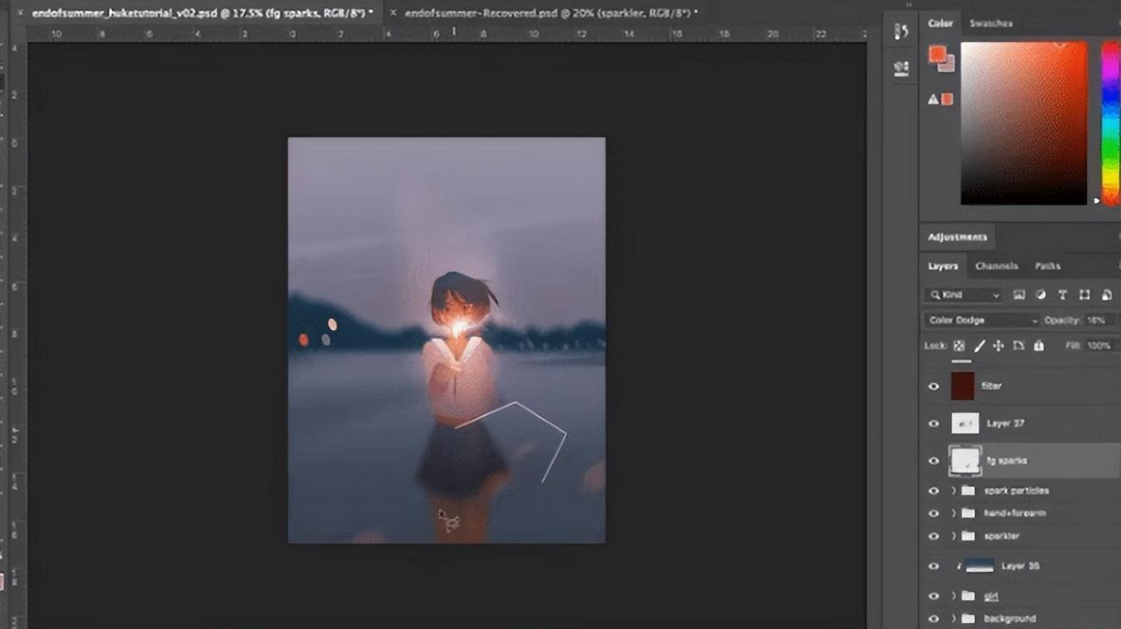The width and height of the screenshot is (1121, 629).
Task: Close the endofsummer-Recovered.psd document tab
Action: 393,13
